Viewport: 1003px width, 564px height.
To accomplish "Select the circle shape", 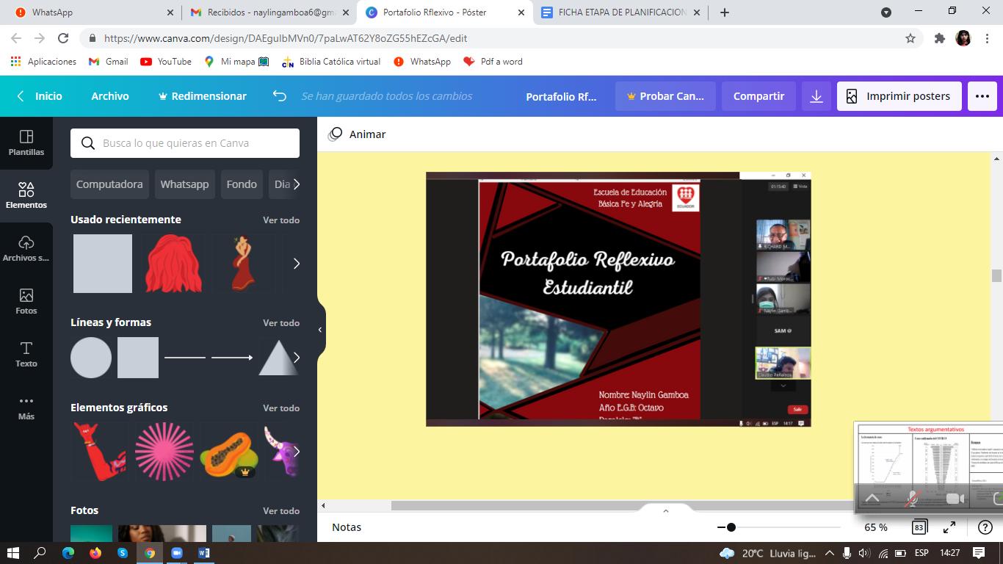I will (x=91, y=358).
